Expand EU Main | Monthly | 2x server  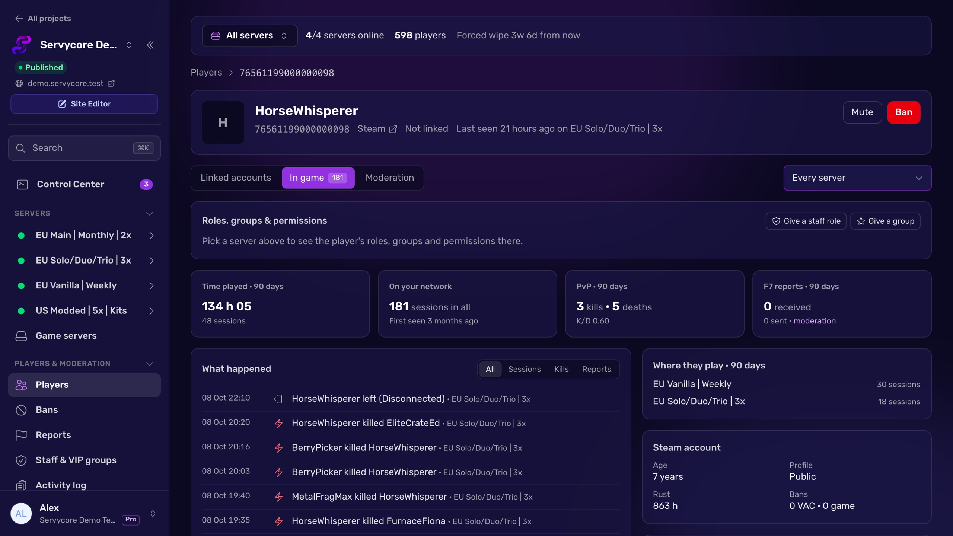[151, 235]
